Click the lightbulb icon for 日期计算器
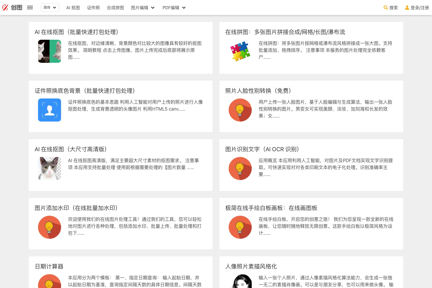The height and width of the screenshot is (288, 432). point(50,281)
